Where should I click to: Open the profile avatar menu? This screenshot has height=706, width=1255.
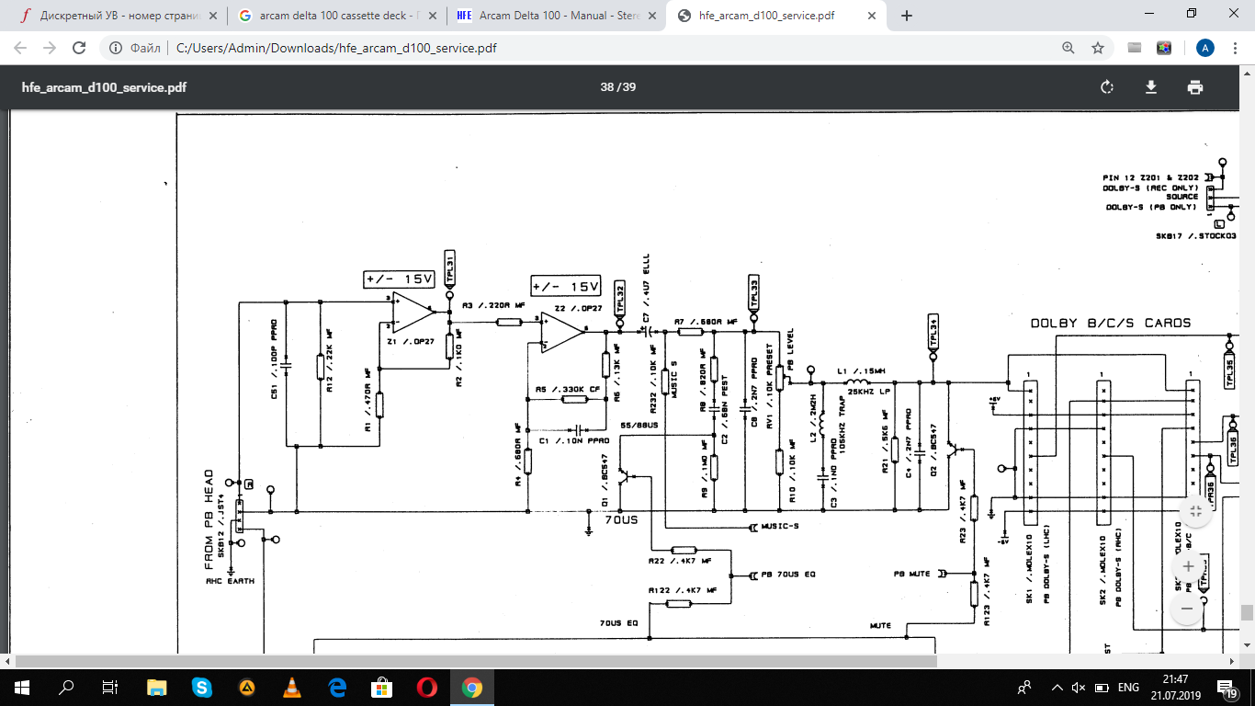pyautogui.click(x=1205, y=48)
